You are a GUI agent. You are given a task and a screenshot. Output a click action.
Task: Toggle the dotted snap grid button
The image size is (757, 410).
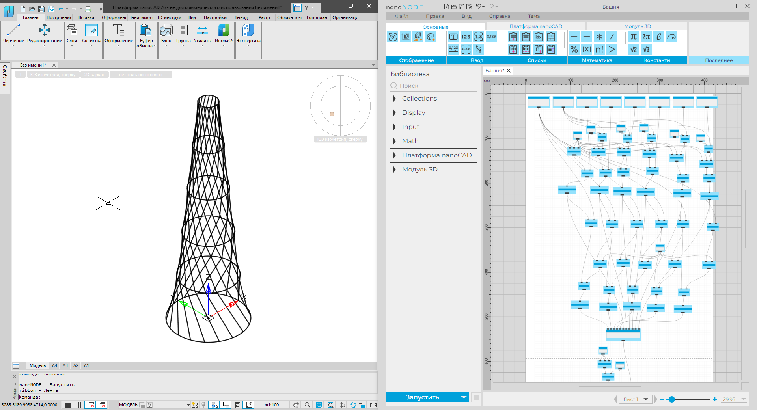click(68, 405)
